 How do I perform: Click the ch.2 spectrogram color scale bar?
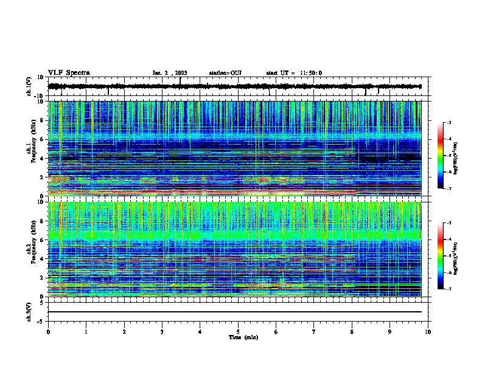[x=441, y=256]
